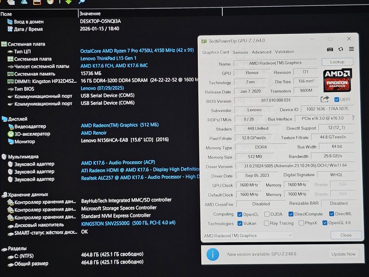Open the Validation tab
The image size is (369, 277).
point(284,51)
